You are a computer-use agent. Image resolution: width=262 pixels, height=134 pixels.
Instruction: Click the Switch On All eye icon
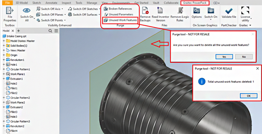(x=26, y=11)
